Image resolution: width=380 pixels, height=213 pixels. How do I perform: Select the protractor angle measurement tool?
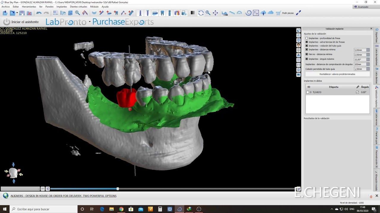(239, 13)
